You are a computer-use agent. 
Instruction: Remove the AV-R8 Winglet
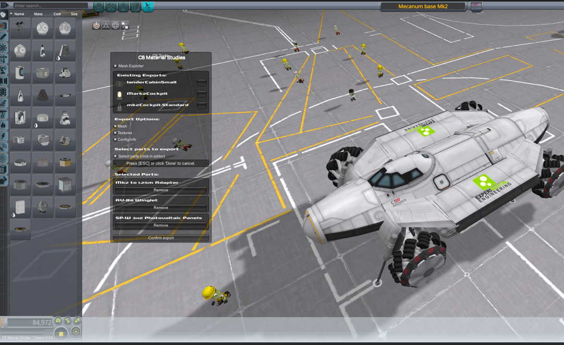pyautogui.click(x=161, y=208)
